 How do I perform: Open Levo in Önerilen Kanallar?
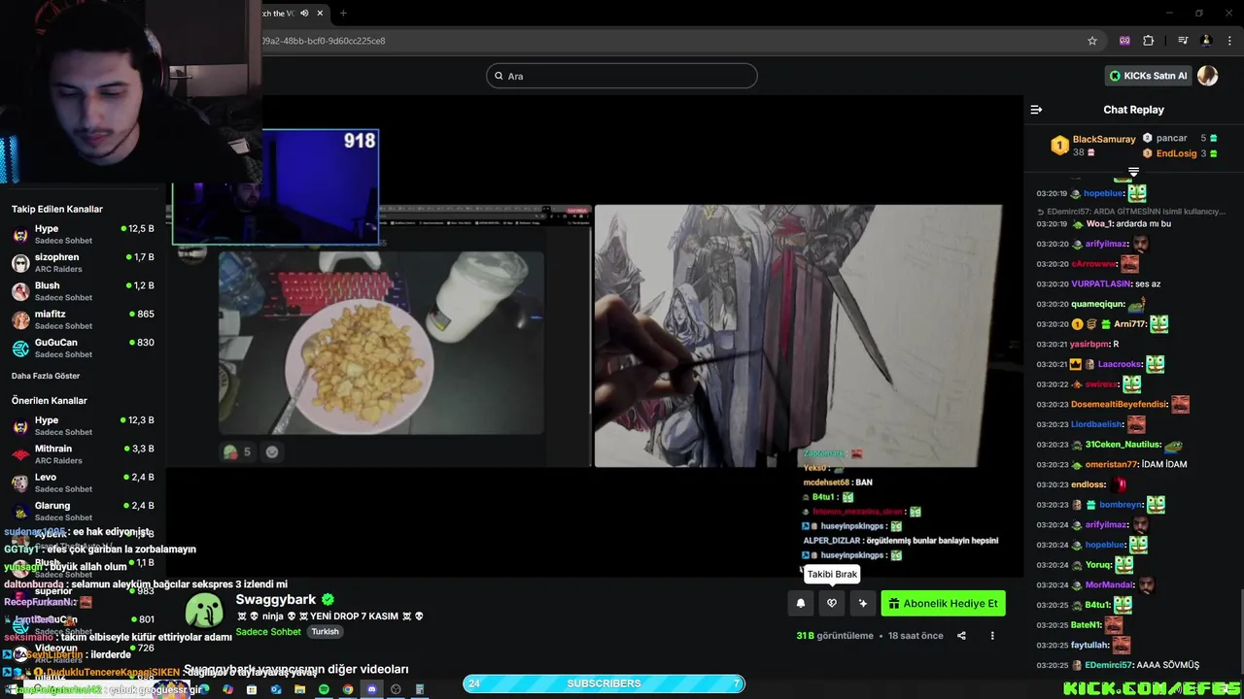[x=83, y=483]
